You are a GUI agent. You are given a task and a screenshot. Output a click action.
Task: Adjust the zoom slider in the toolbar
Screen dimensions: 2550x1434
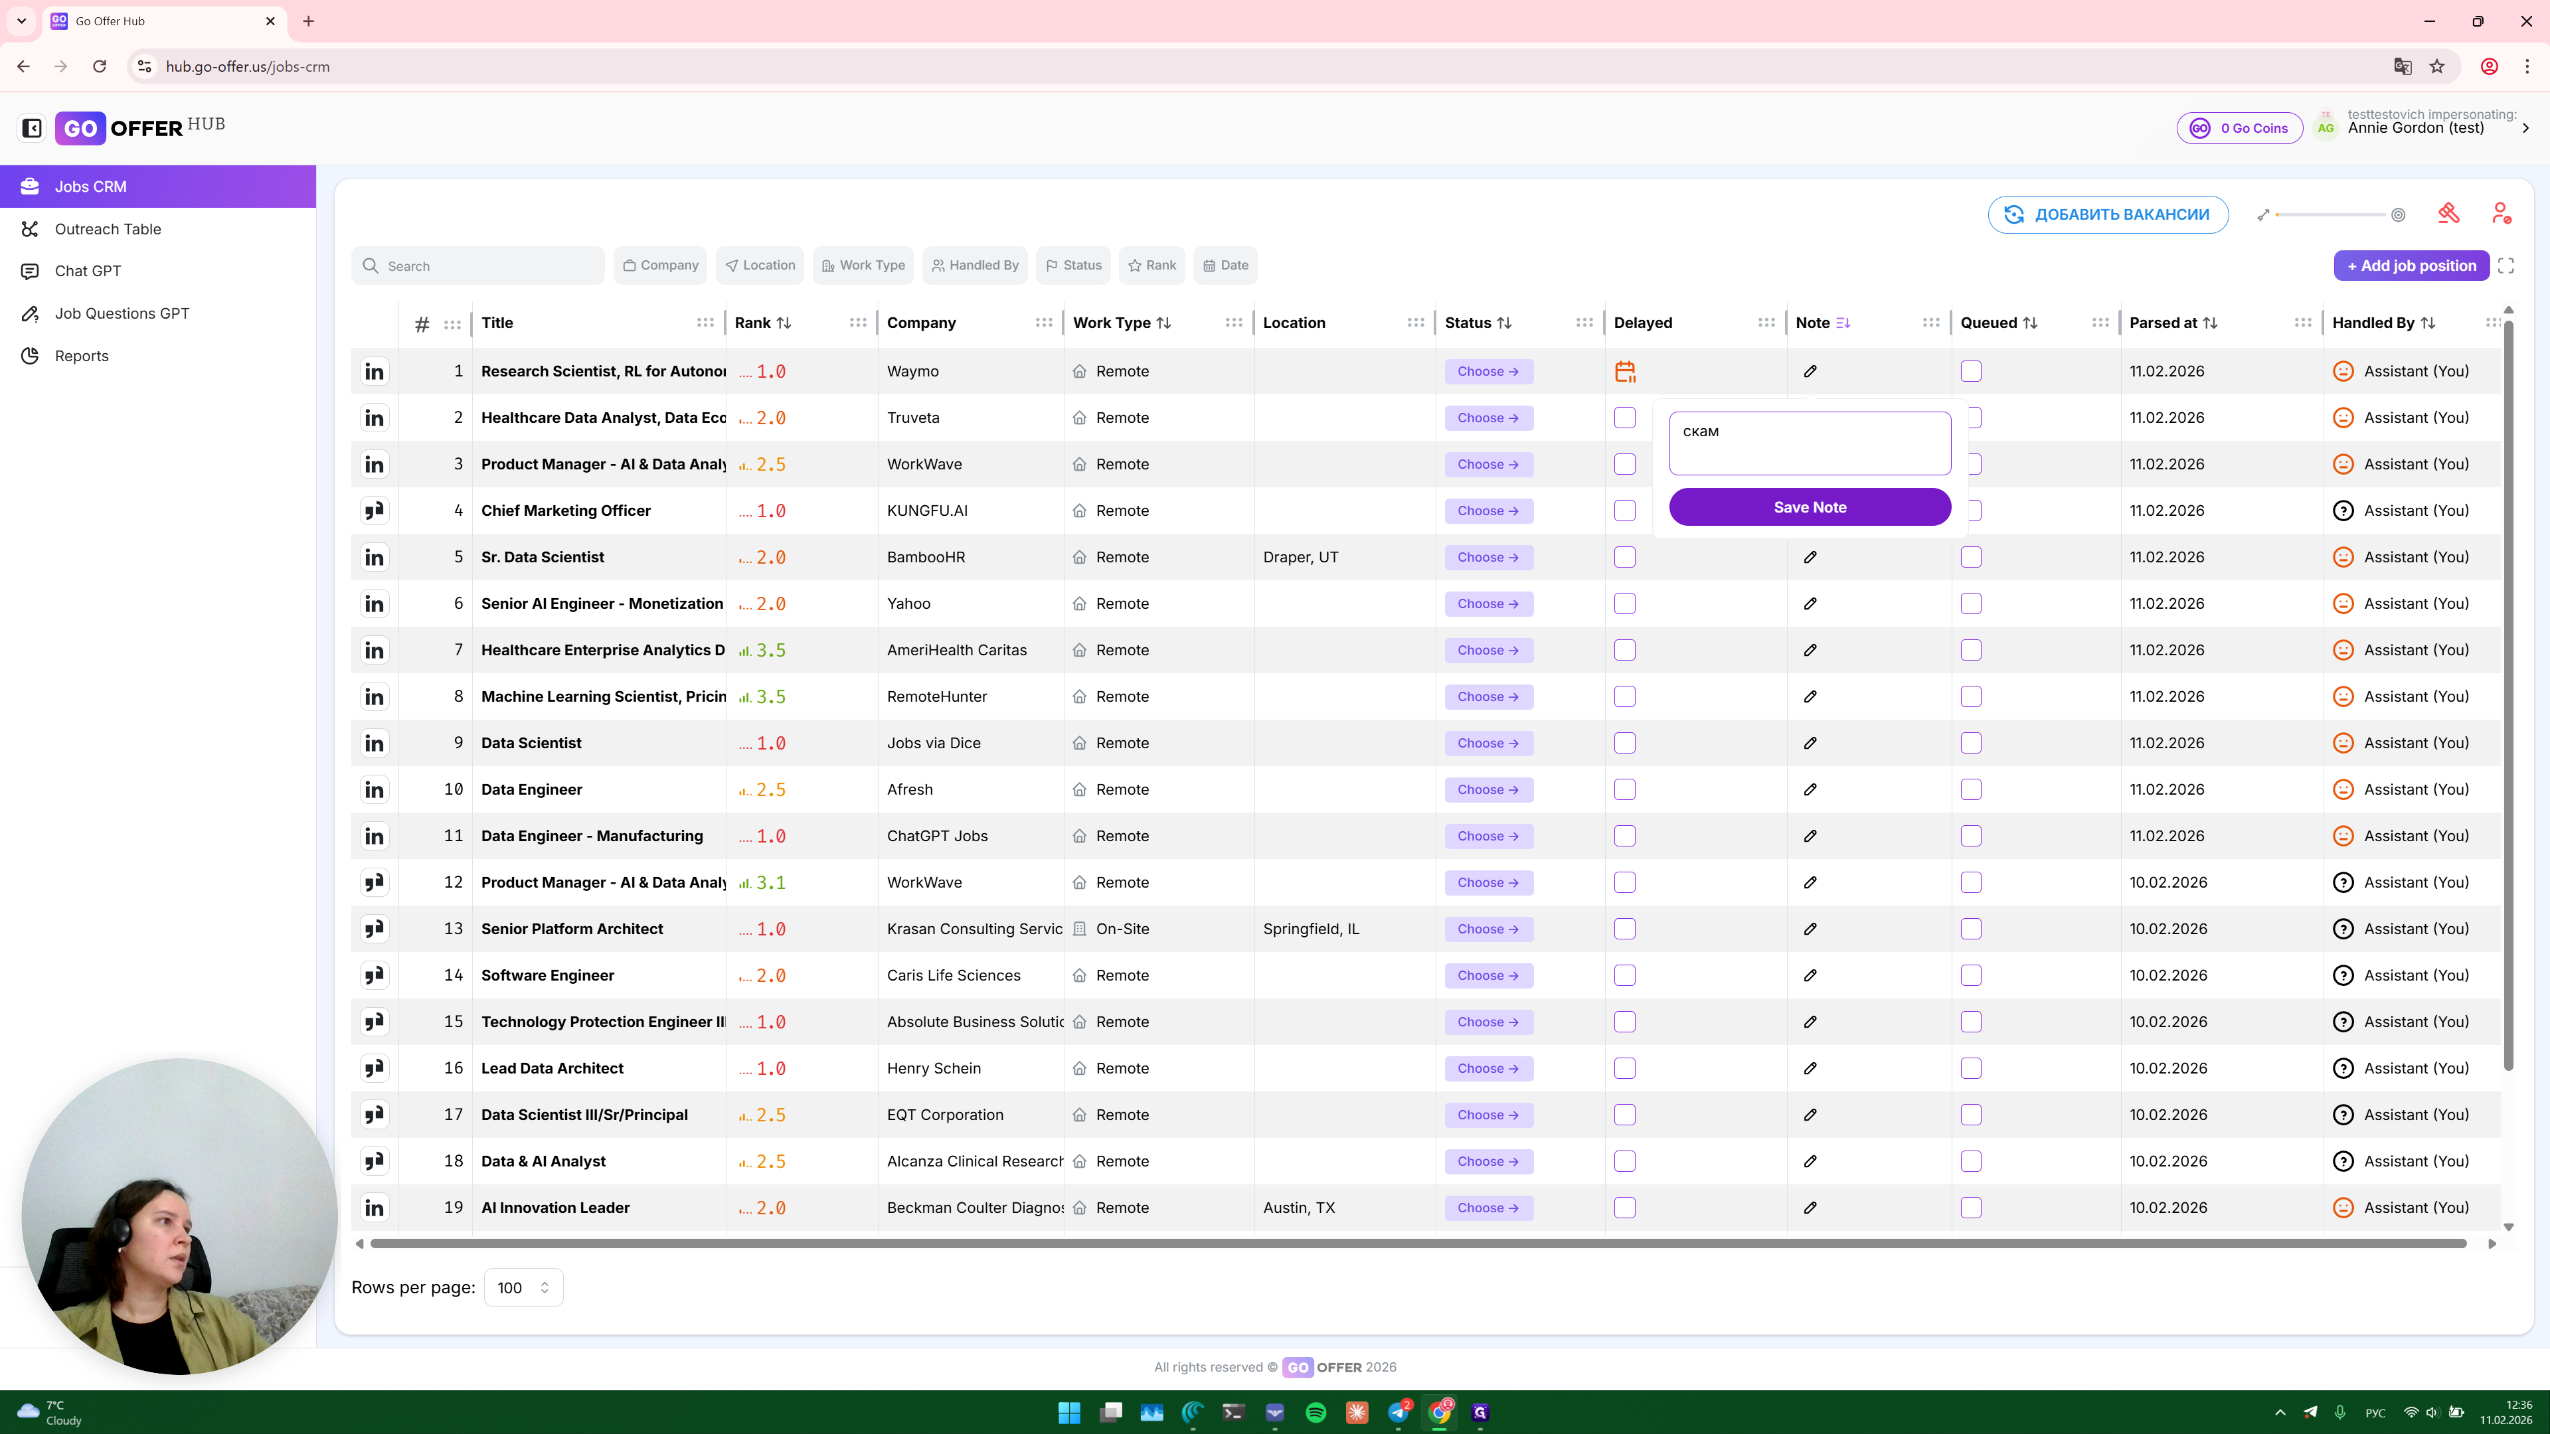2332,214
